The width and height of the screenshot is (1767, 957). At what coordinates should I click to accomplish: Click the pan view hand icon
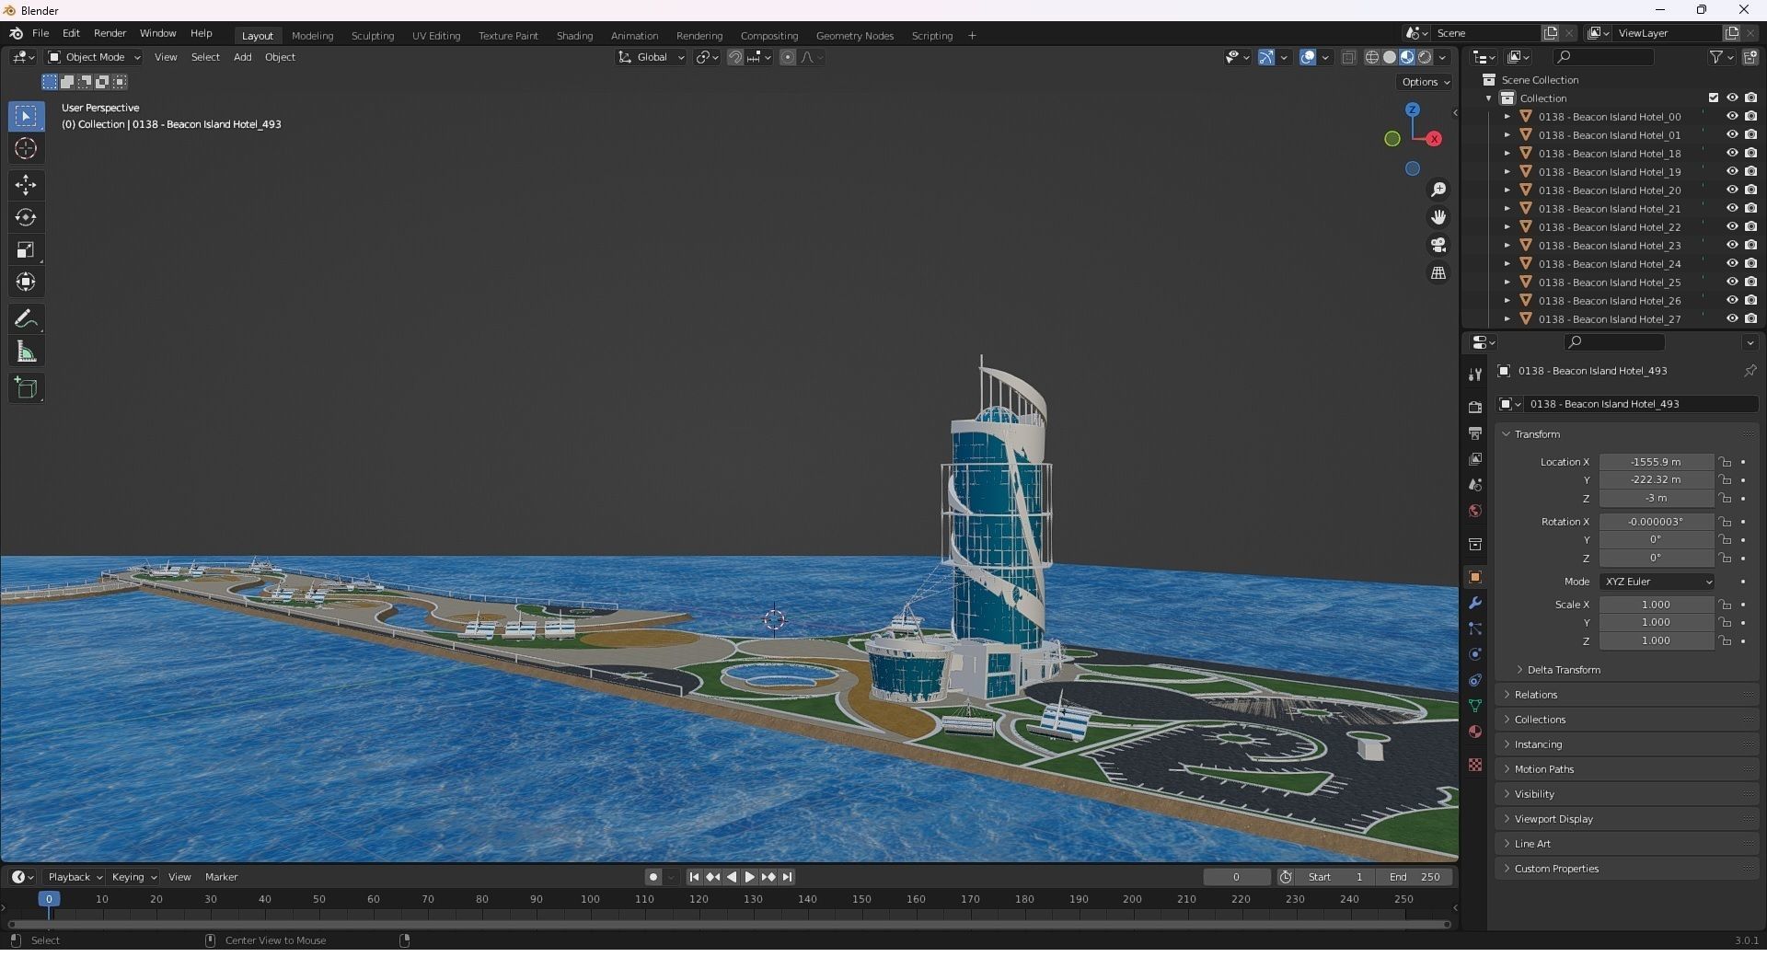(1438, 217)
